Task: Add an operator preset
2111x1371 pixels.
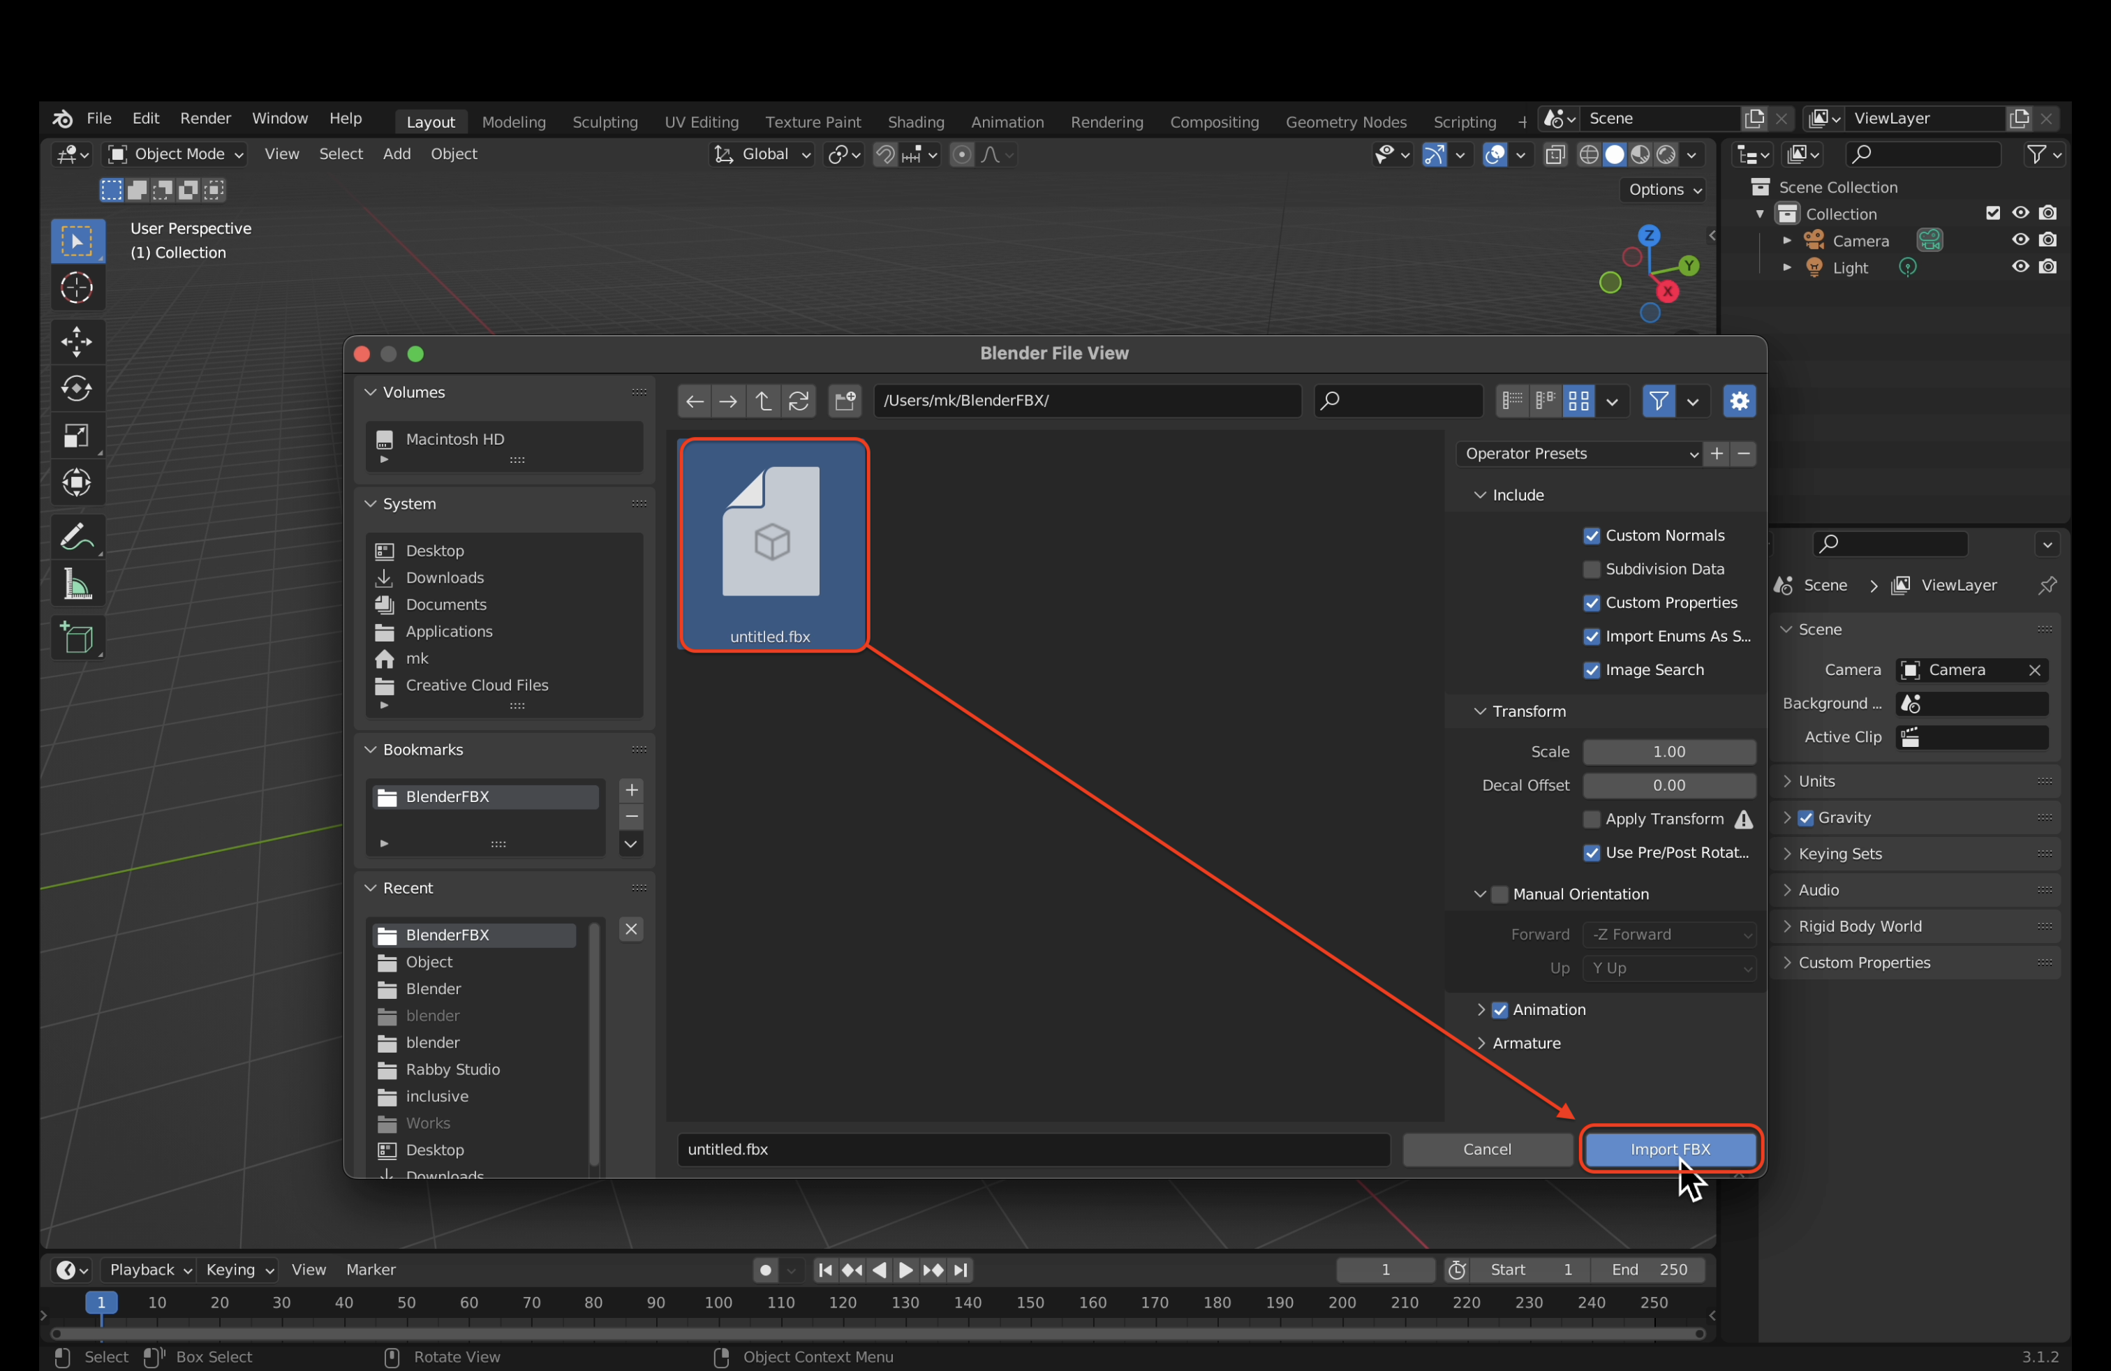Action: coord(1717,454)
